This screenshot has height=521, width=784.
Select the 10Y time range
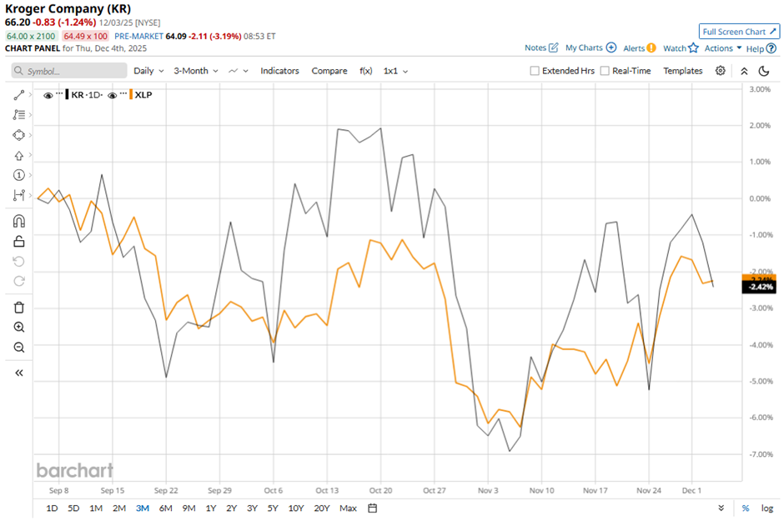pos(295,508)
